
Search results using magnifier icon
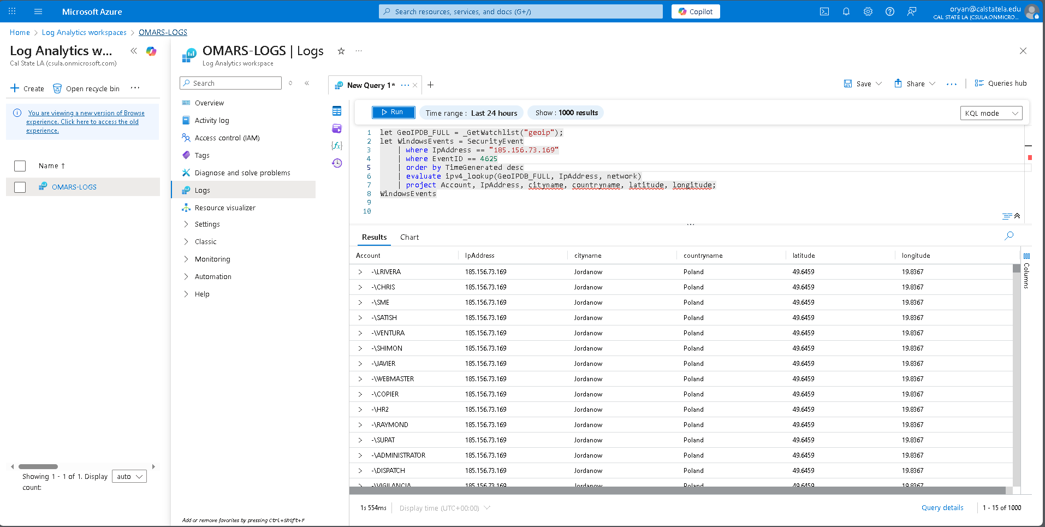tap(1009, 236)
